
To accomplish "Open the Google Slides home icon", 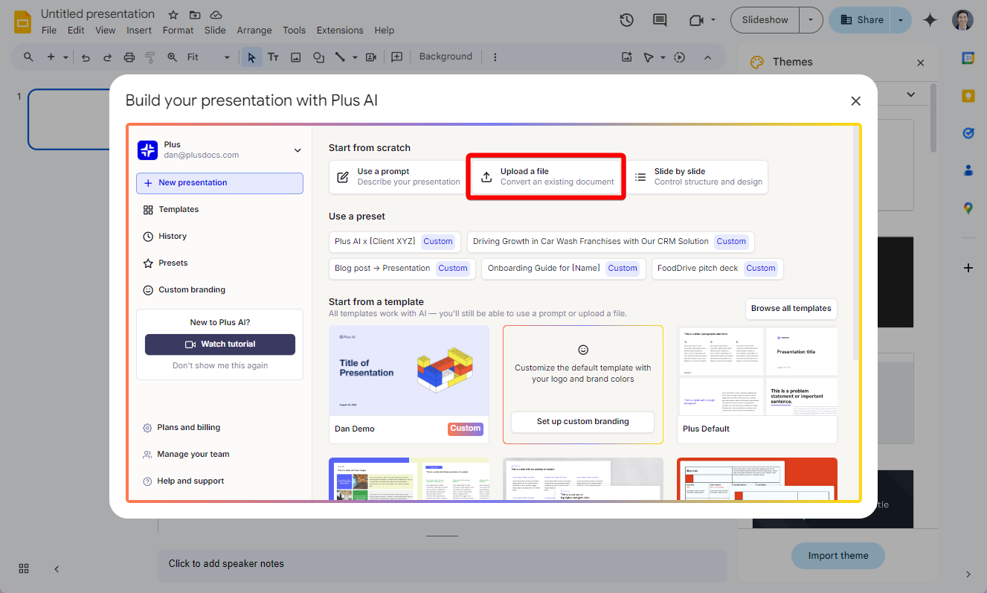I will (x=23, y=22).
